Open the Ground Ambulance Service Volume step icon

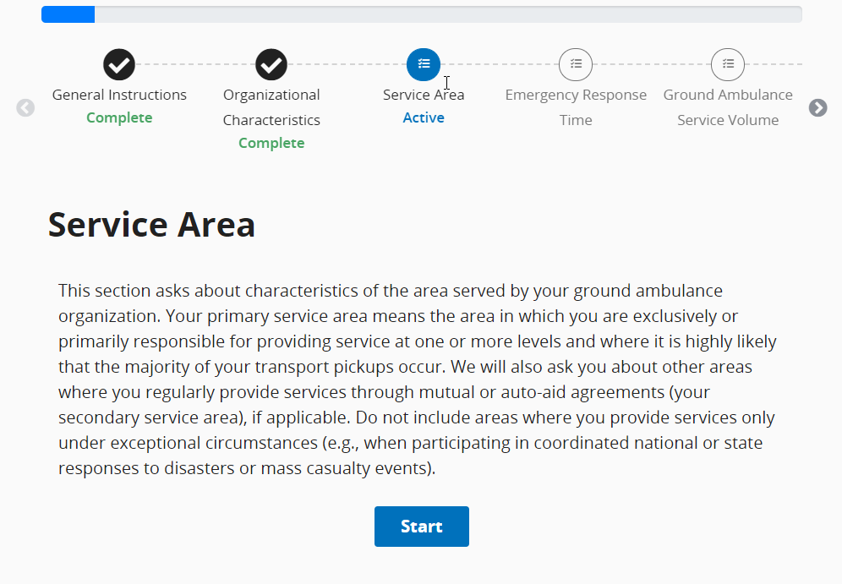point(728,64)
